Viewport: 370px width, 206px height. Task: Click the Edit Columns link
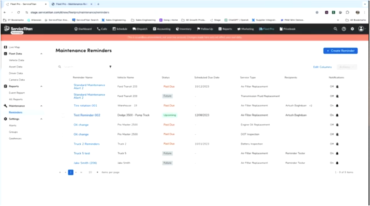tap(322, 67)
